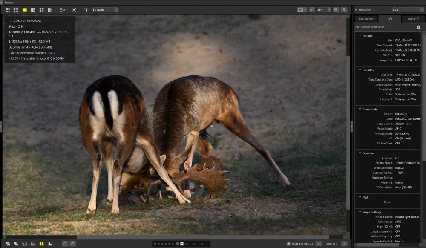Toggle the focus point display icon

[24, 244]
